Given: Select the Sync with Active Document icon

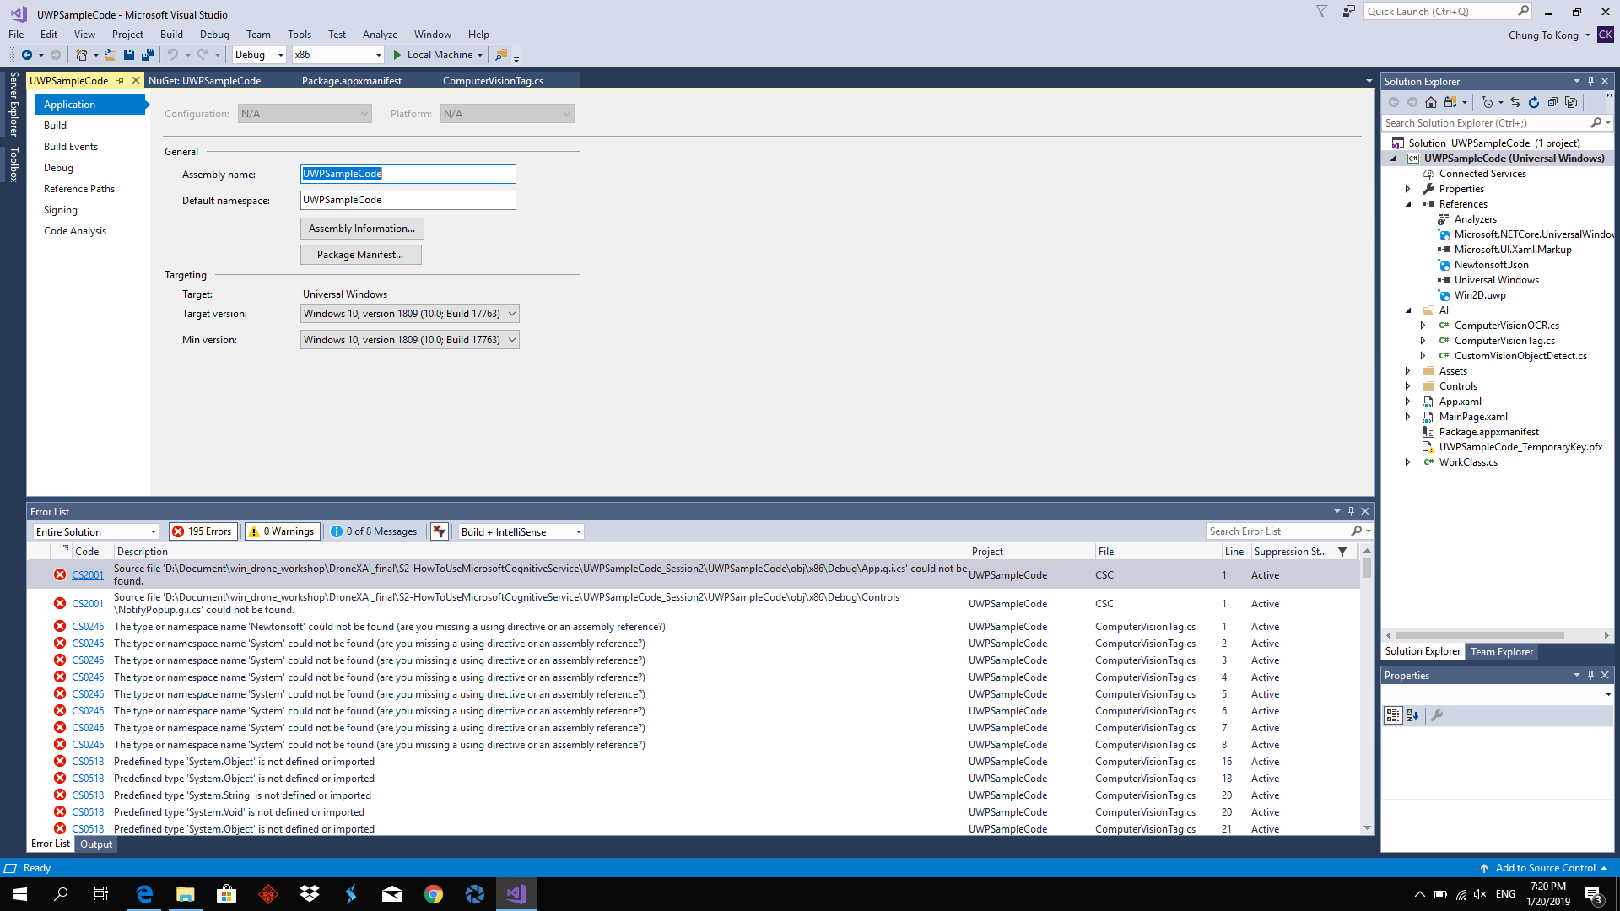Looking at the screenshot, I should click(1515, 103).
